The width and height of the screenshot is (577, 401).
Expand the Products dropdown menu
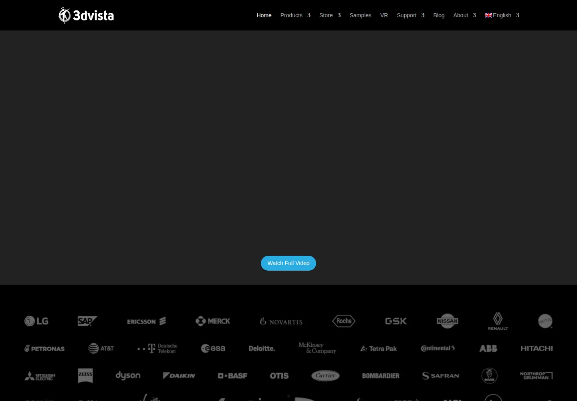pos(295,15)
